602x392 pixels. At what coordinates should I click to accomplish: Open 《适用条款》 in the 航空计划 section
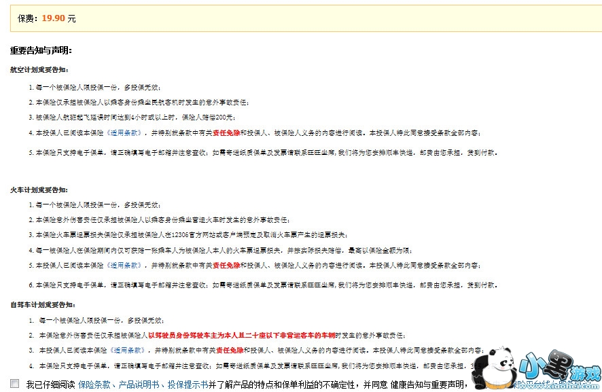[x=124, y=133]
